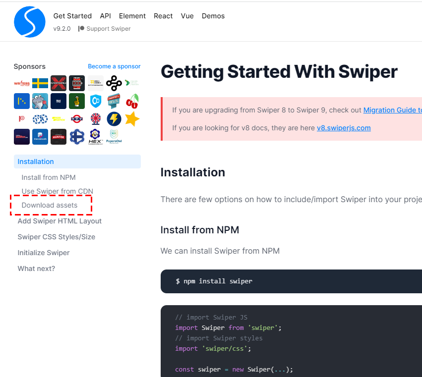Jump to What next? section

pyautogui.click(x=36, y=269)
